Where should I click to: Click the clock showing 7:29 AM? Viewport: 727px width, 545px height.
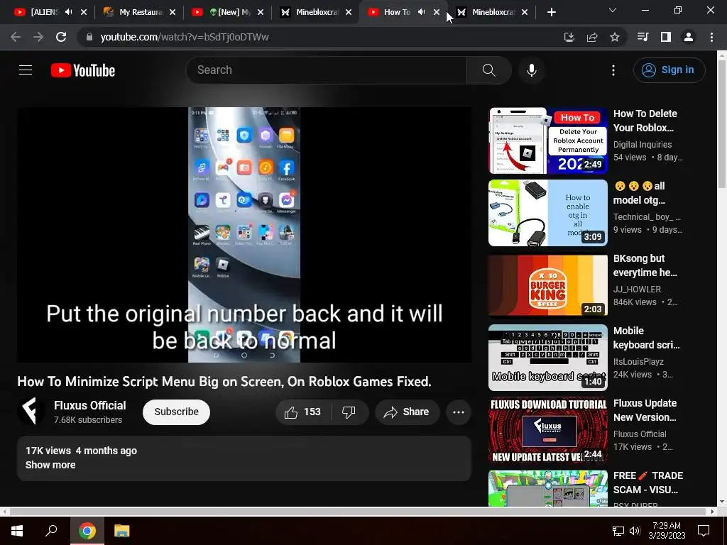point(666,531)
